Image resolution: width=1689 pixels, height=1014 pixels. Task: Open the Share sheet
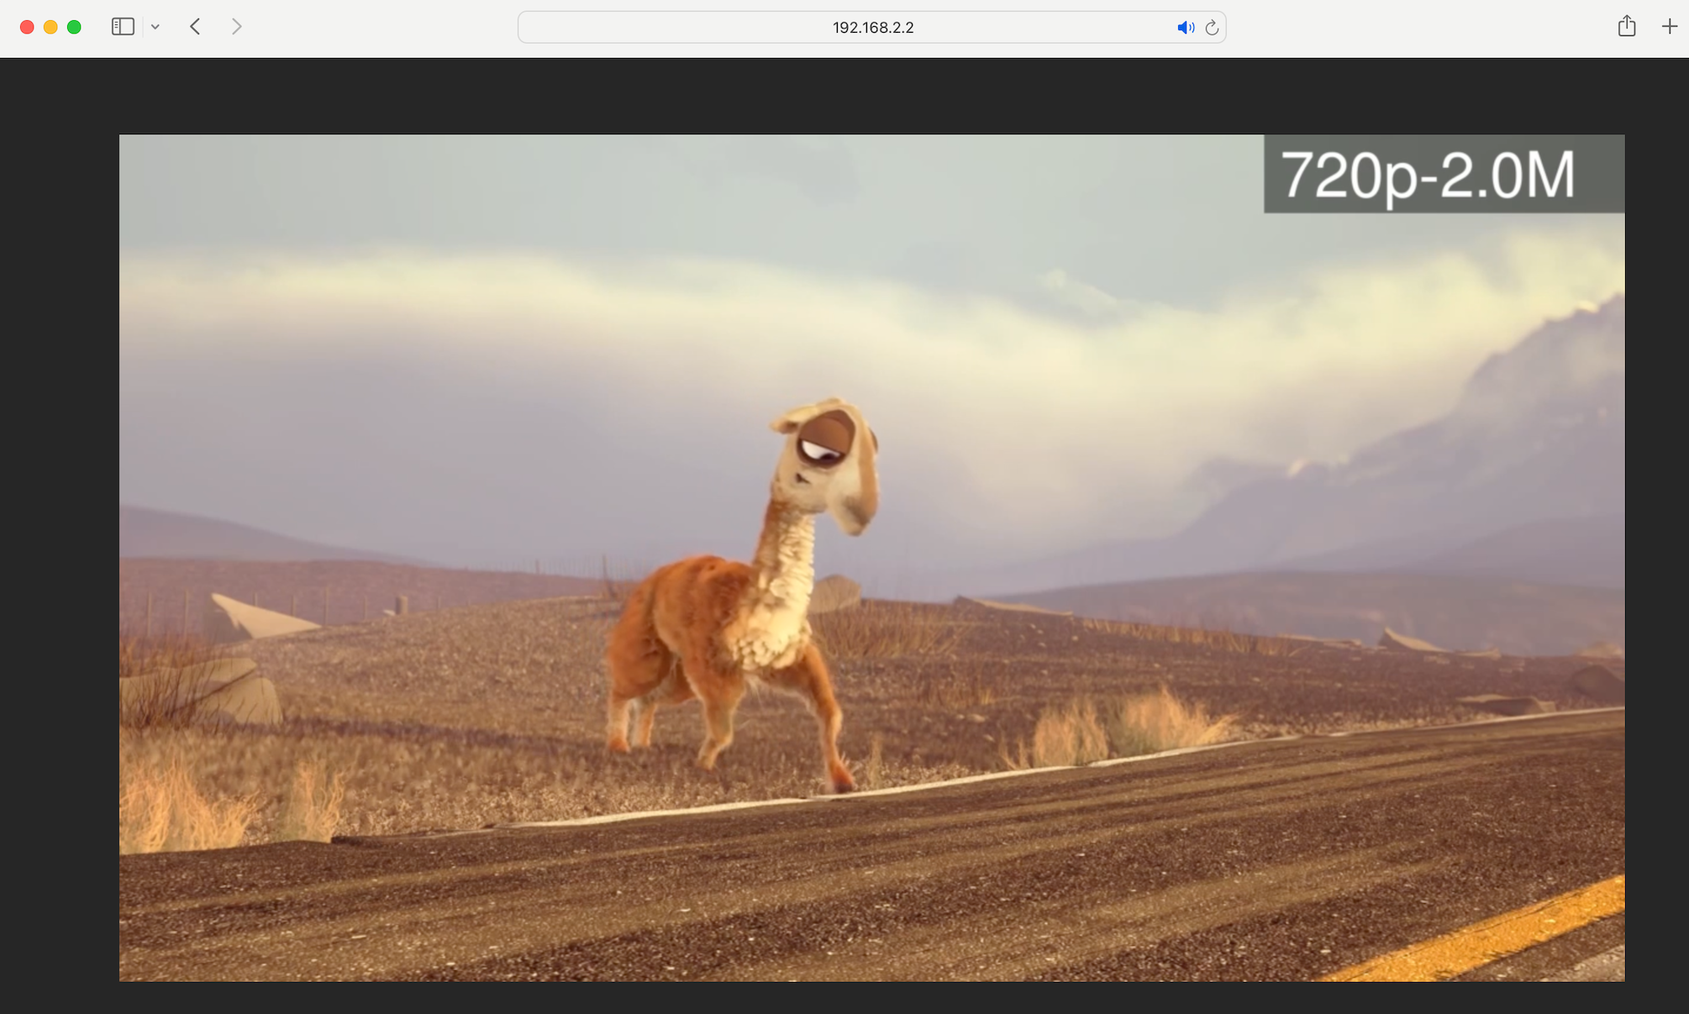1626,26
